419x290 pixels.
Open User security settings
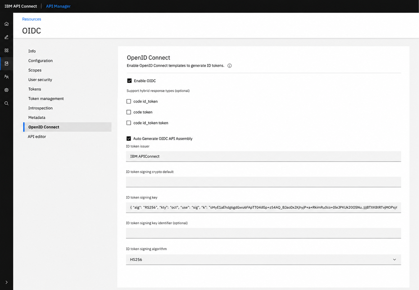[40, 80]
